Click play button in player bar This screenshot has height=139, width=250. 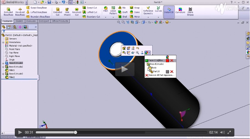(x=20, y=132)
